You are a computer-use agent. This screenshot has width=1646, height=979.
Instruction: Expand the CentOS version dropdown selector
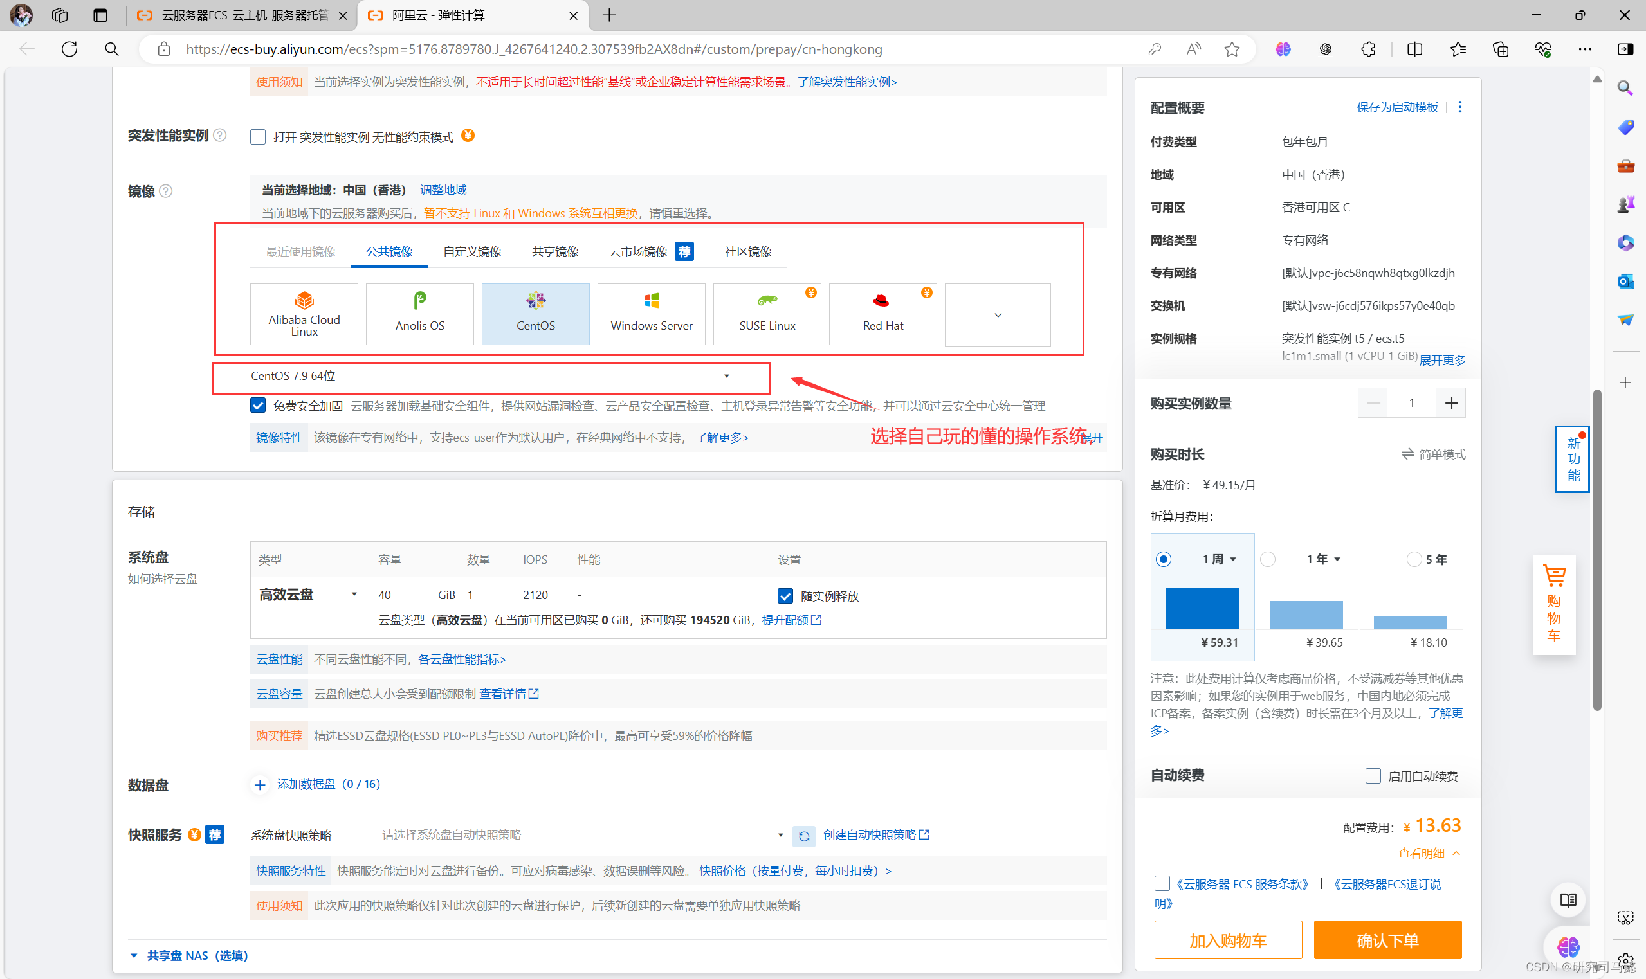(x=727, y=375)
